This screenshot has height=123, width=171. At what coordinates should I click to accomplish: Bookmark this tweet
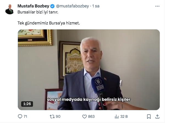[x=149, y=117]
